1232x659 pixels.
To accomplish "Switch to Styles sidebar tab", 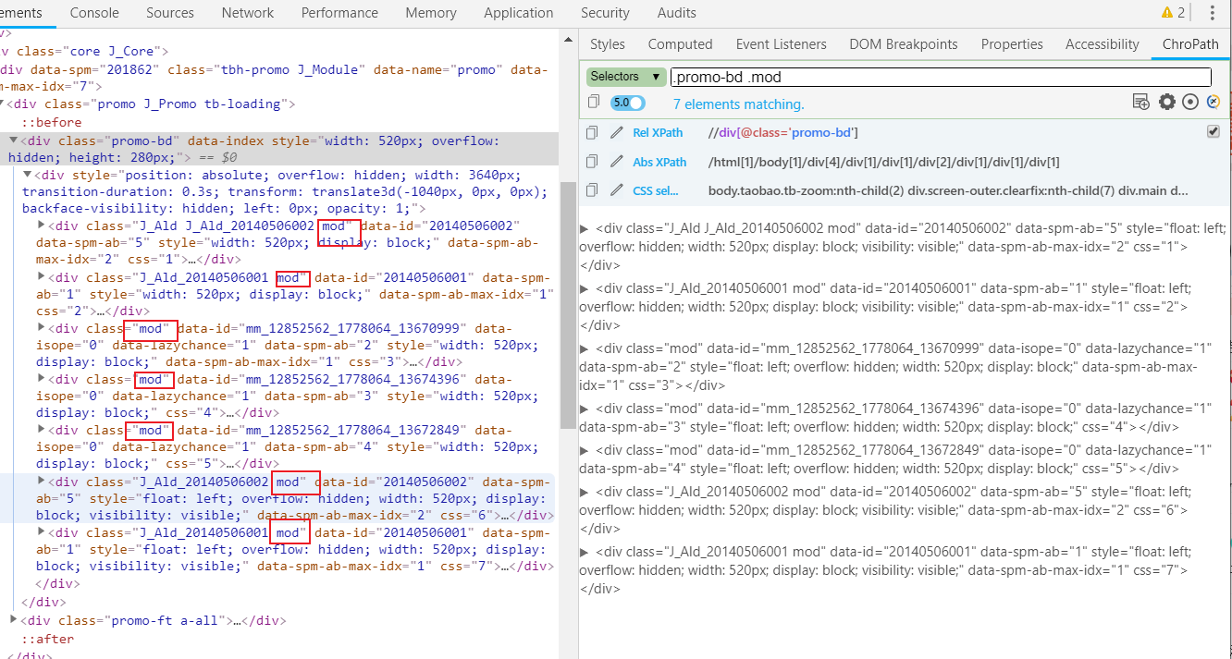I will pos(608,44).
